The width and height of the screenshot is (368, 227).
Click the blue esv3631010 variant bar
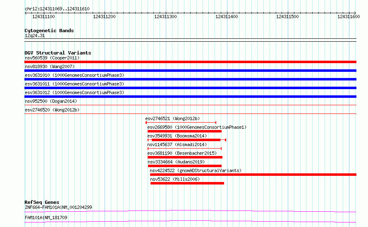tap(190, 79)
